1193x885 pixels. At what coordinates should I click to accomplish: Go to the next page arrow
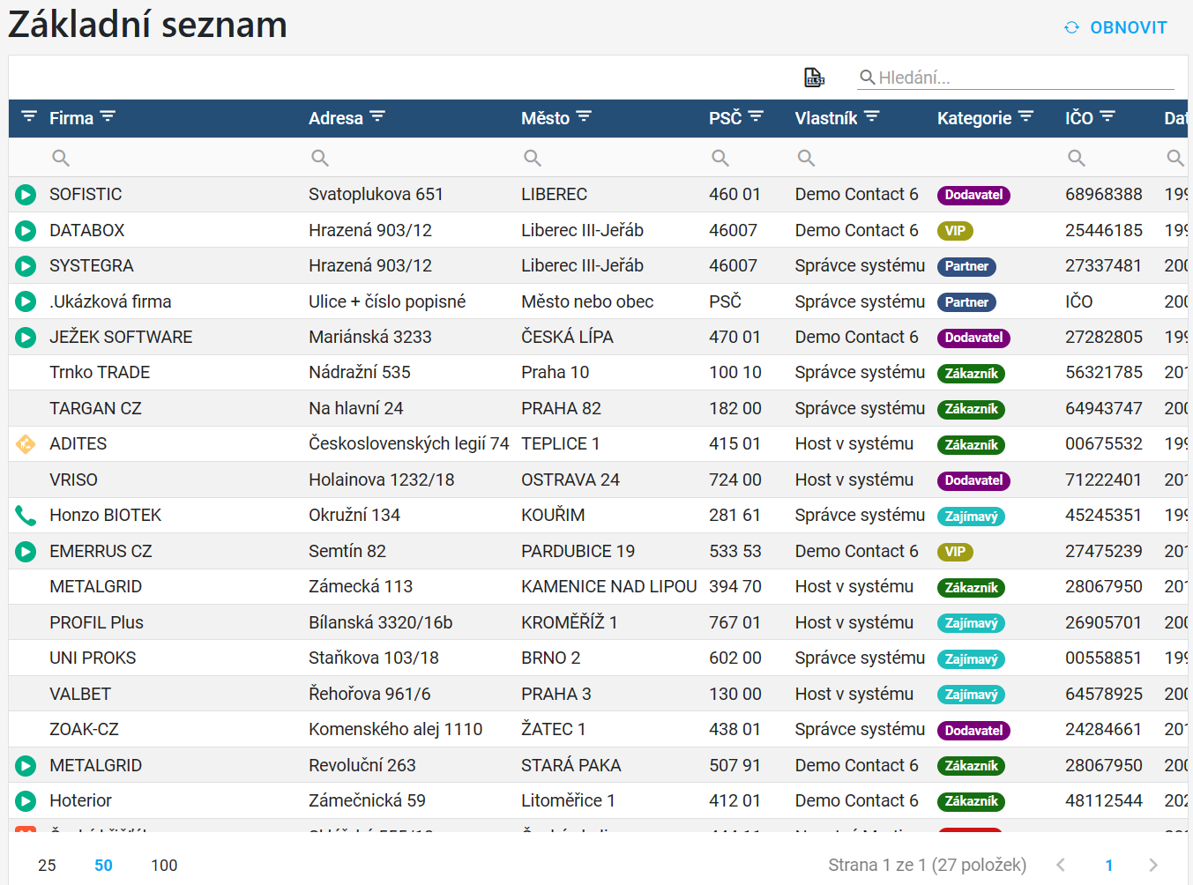point(1153,866)
